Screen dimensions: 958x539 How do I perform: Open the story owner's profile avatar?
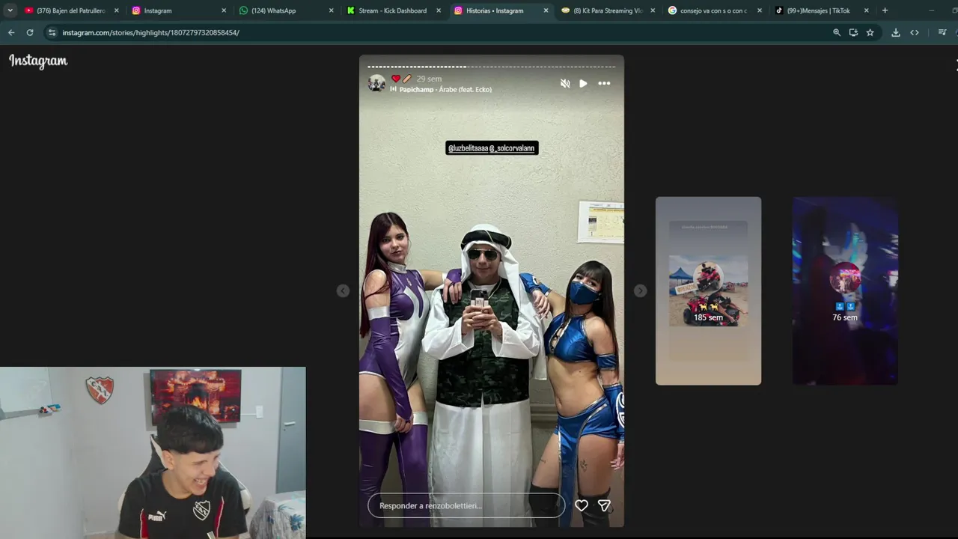coord(376,83)
